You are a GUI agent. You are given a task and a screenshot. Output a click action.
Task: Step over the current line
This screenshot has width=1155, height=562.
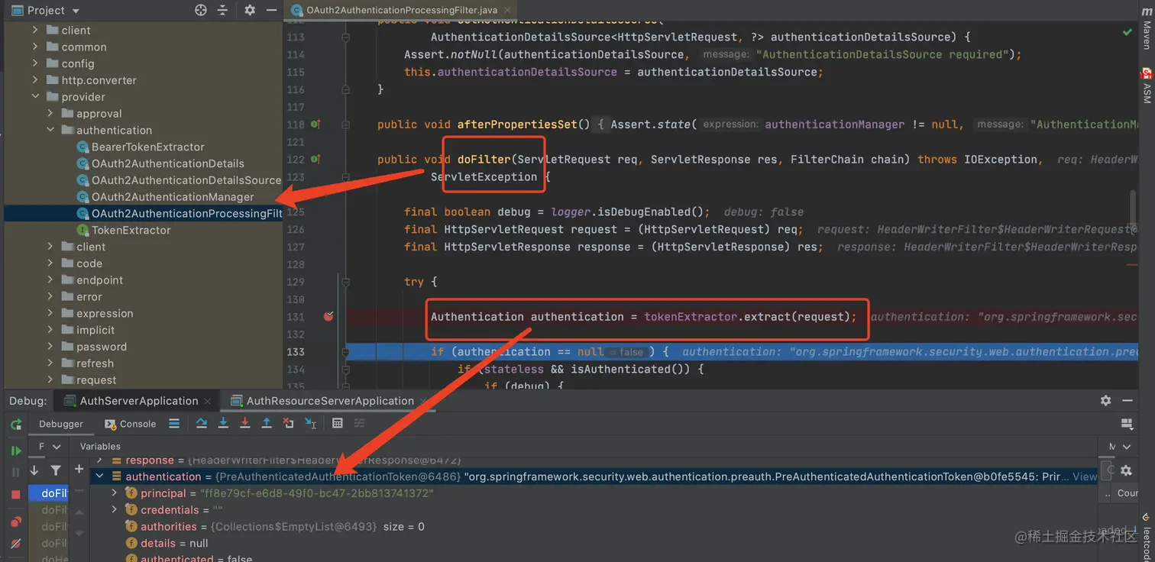pyautogui.click(x=202, y=424)
